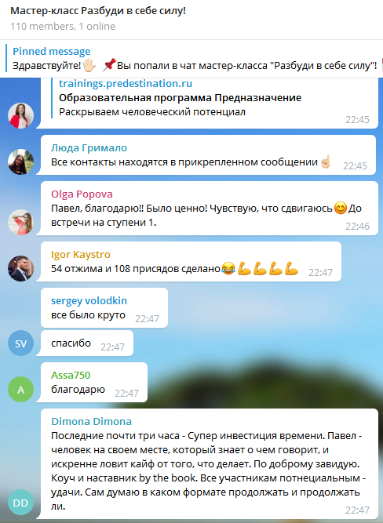Click the link preview title Образовательная программа Предназначение
The width and height of the screenshot is (383, 523).
pyautogui.click(x=180, y=98)
